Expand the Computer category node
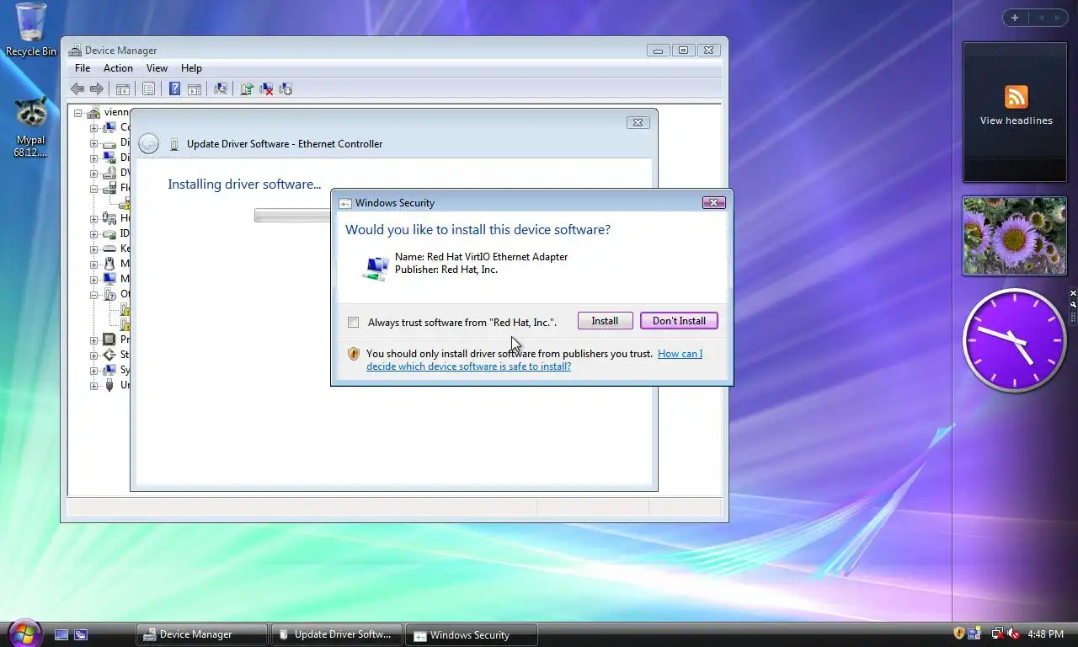The image size is (1078, 647). click(x=93, y=127)
